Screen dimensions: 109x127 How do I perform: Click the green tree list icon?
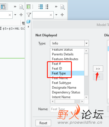pos(29,7)
